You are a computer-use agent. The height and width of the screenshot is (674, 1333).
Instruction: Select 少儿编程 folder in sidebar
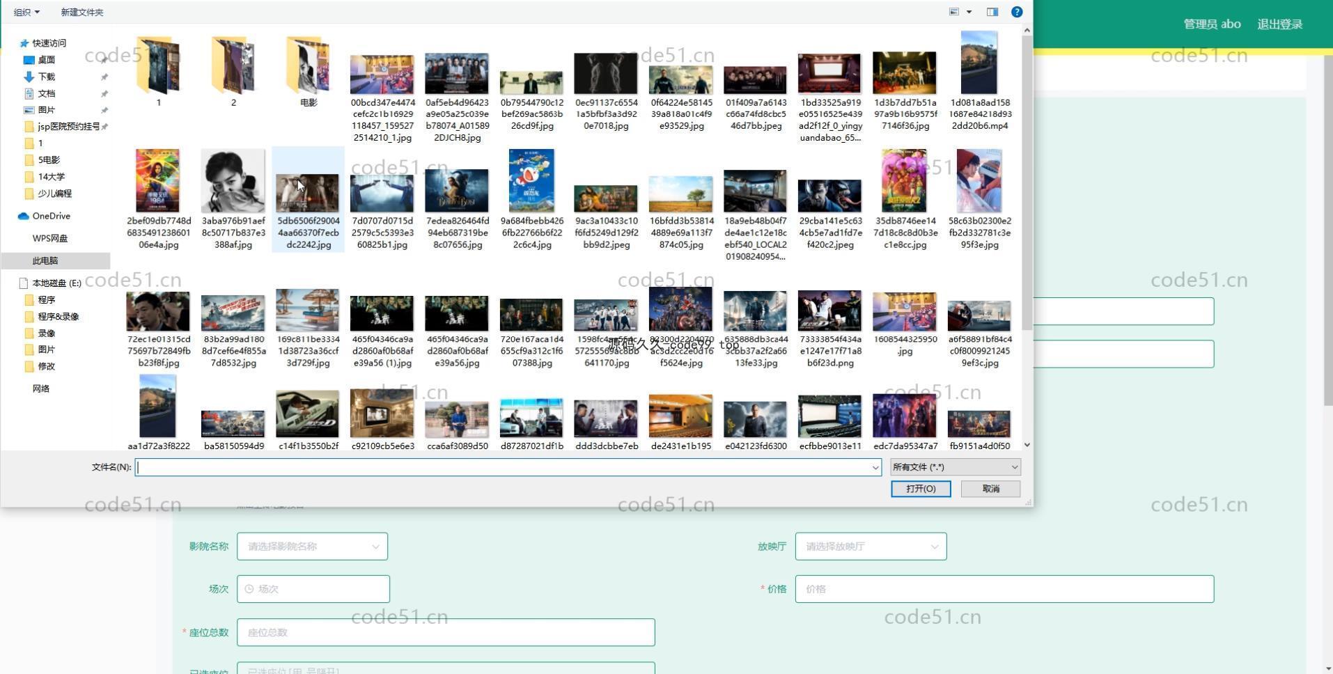coord(54,194)
